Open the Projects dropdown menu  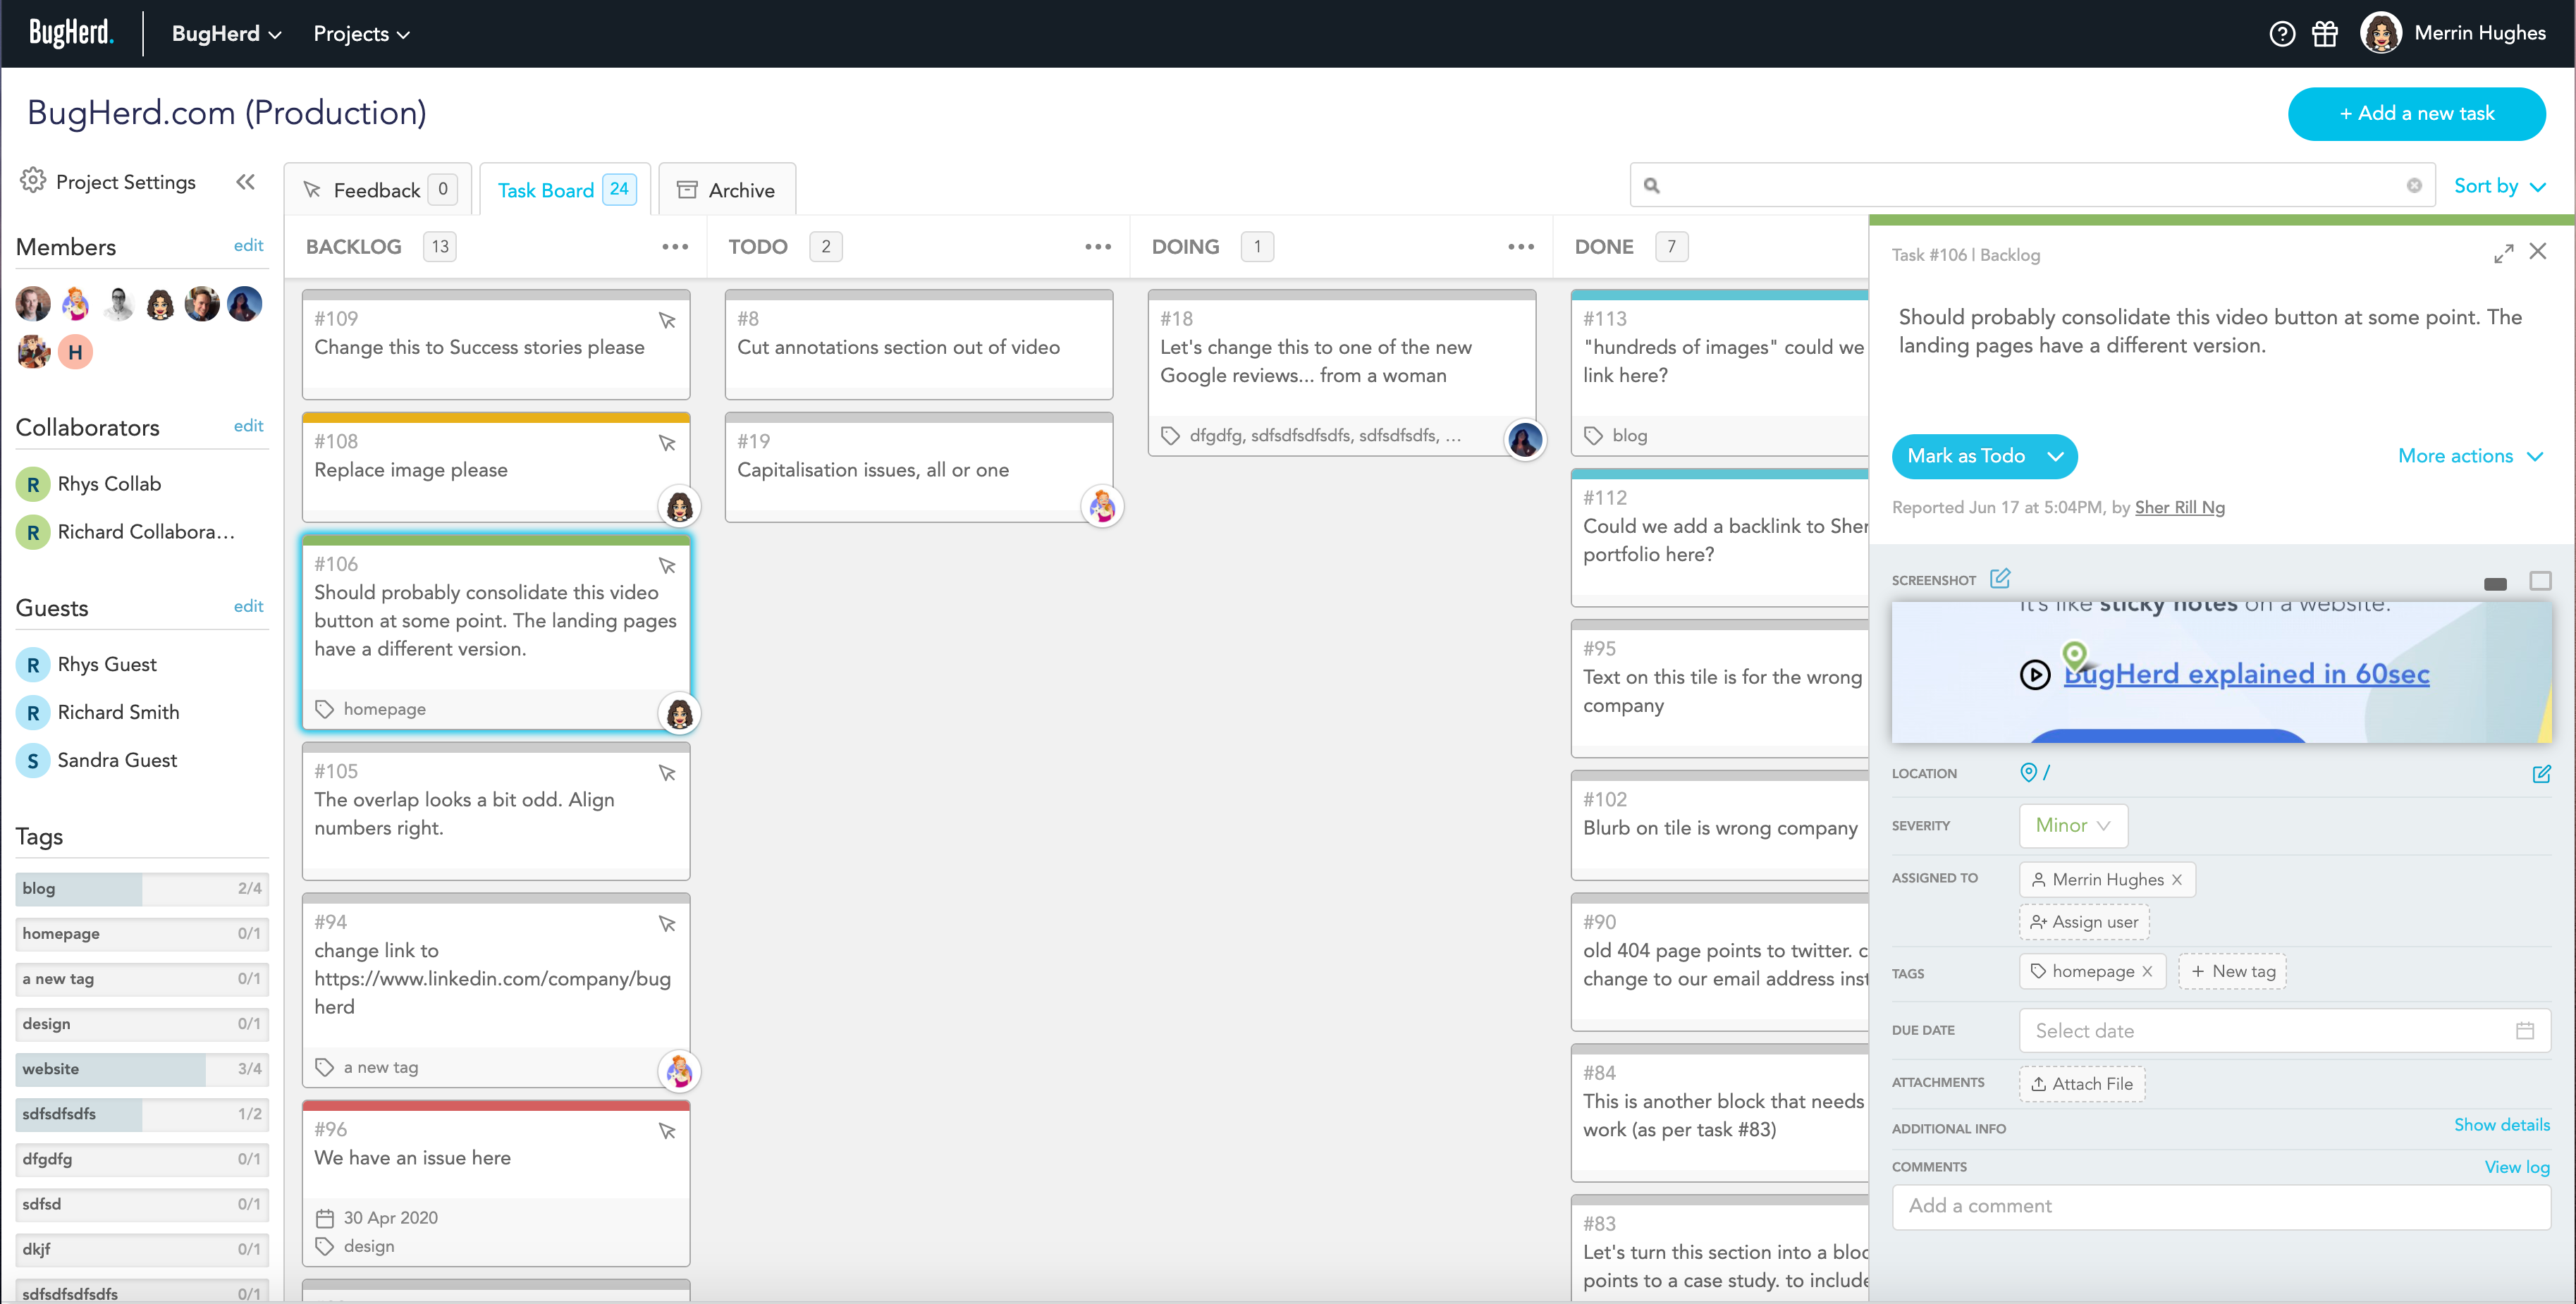tap(361, 34)
